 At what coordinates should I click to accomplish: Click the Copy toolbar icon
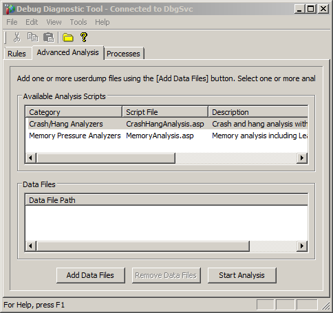pos(32,37)
